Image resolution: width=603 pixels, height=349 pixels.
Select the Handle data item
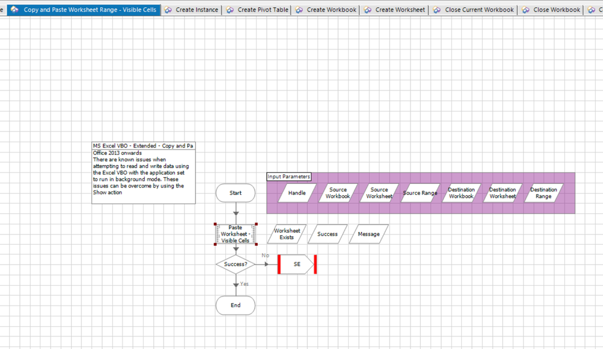click(x=297, y=193)
